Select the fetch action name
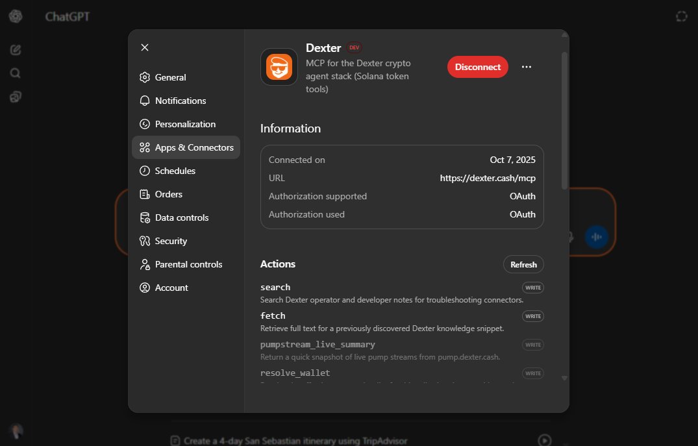This screenshot has width=698, height=446. click(273, 316)
